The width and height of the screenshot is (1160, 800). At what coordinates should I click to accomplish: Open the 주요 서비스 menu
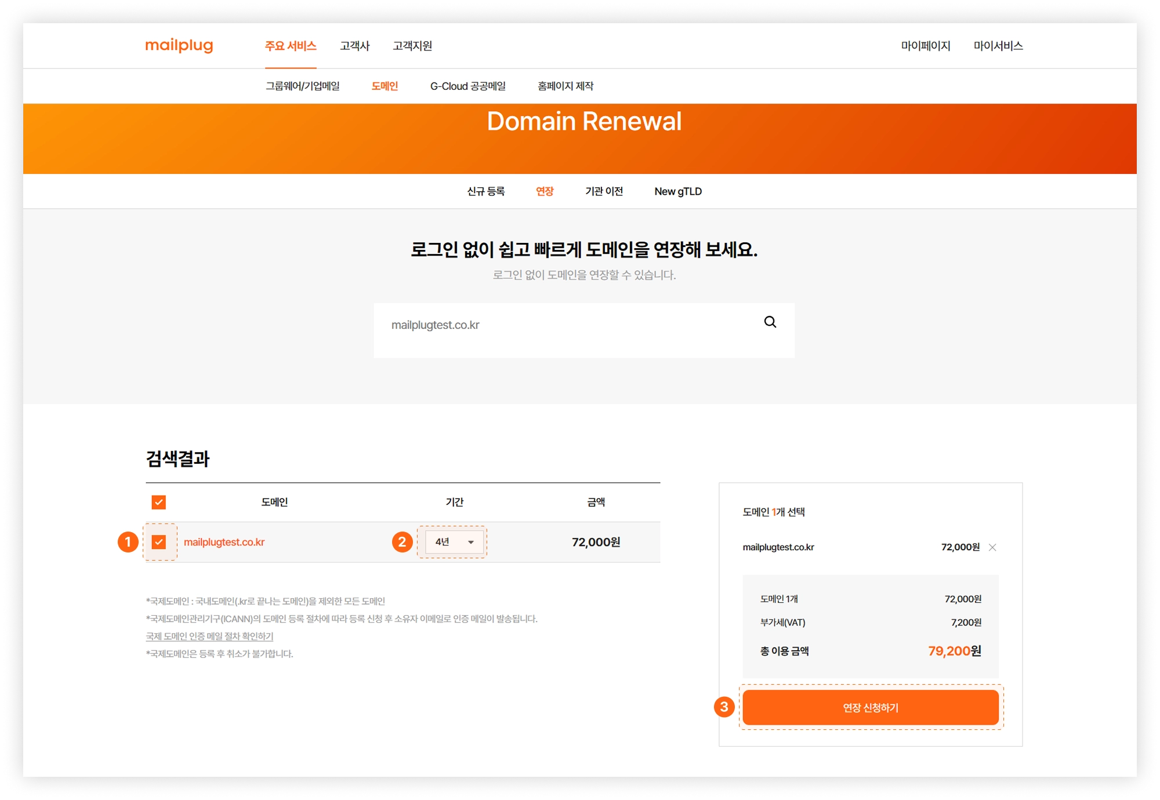[x=291, y=46]
